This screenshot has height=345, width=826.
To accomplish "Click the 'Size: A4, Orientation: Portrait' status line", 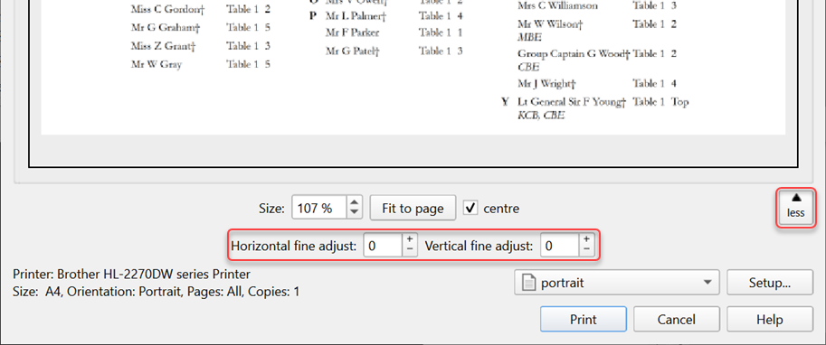I will 157,291.
